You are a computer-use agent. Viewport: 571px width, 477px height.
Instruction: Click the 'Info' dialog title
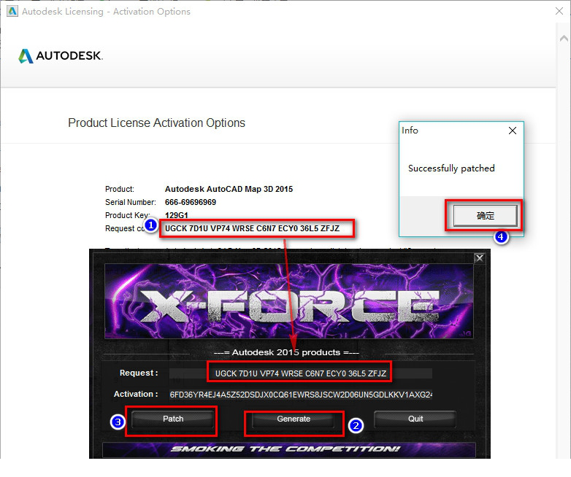(x=410, y=131)
